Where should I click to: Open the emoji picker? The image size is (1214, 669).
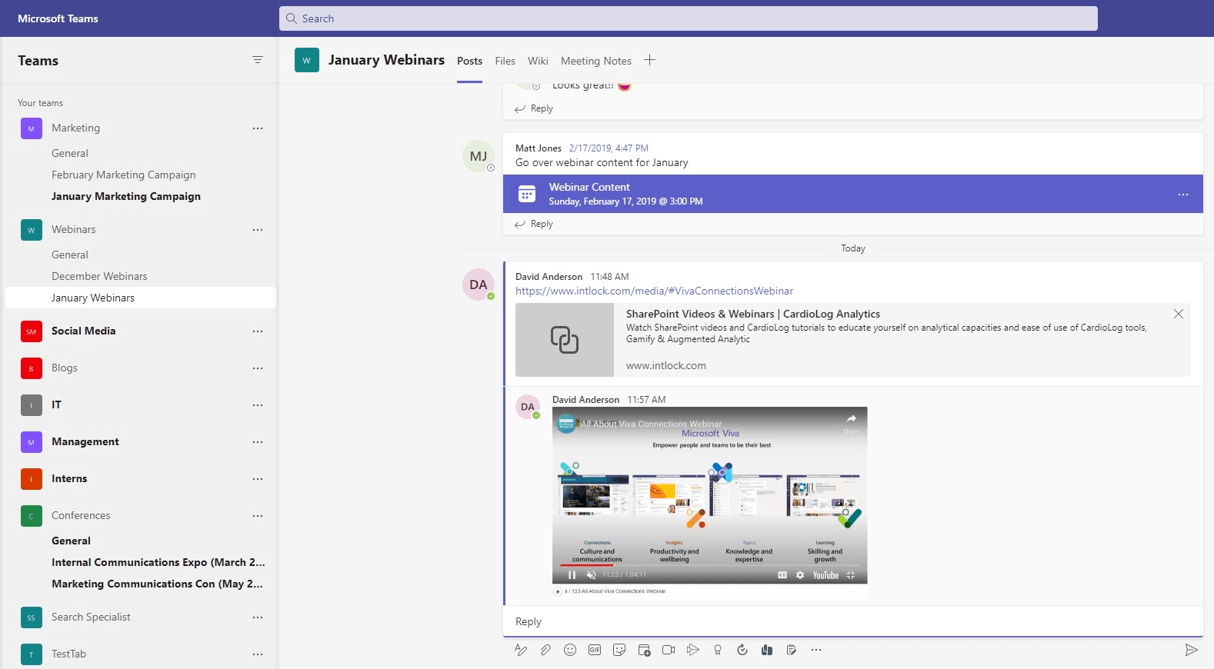click(570, 650)
